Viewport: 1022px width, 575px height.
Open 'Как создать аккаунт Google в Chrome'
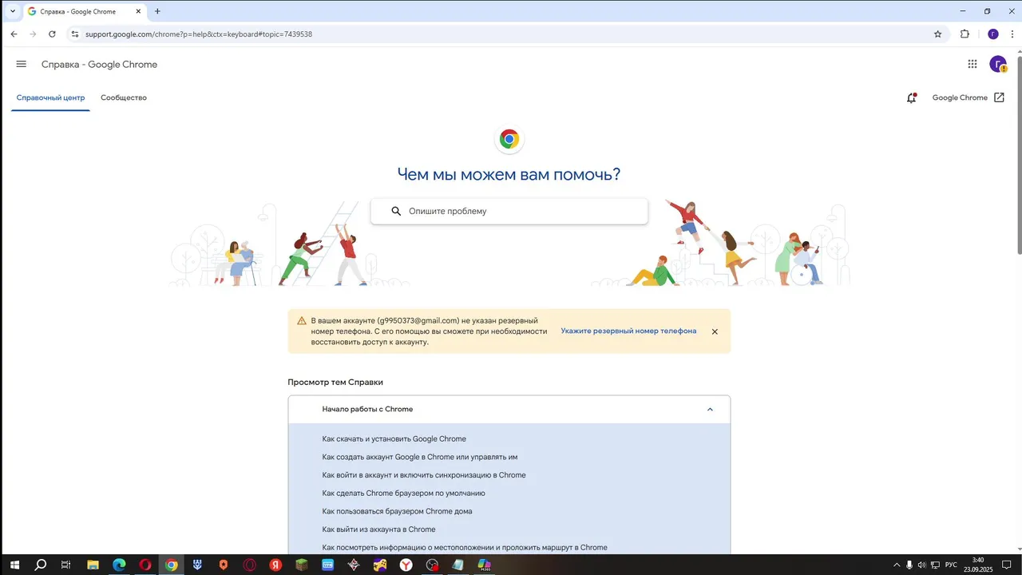click(420, 457)
